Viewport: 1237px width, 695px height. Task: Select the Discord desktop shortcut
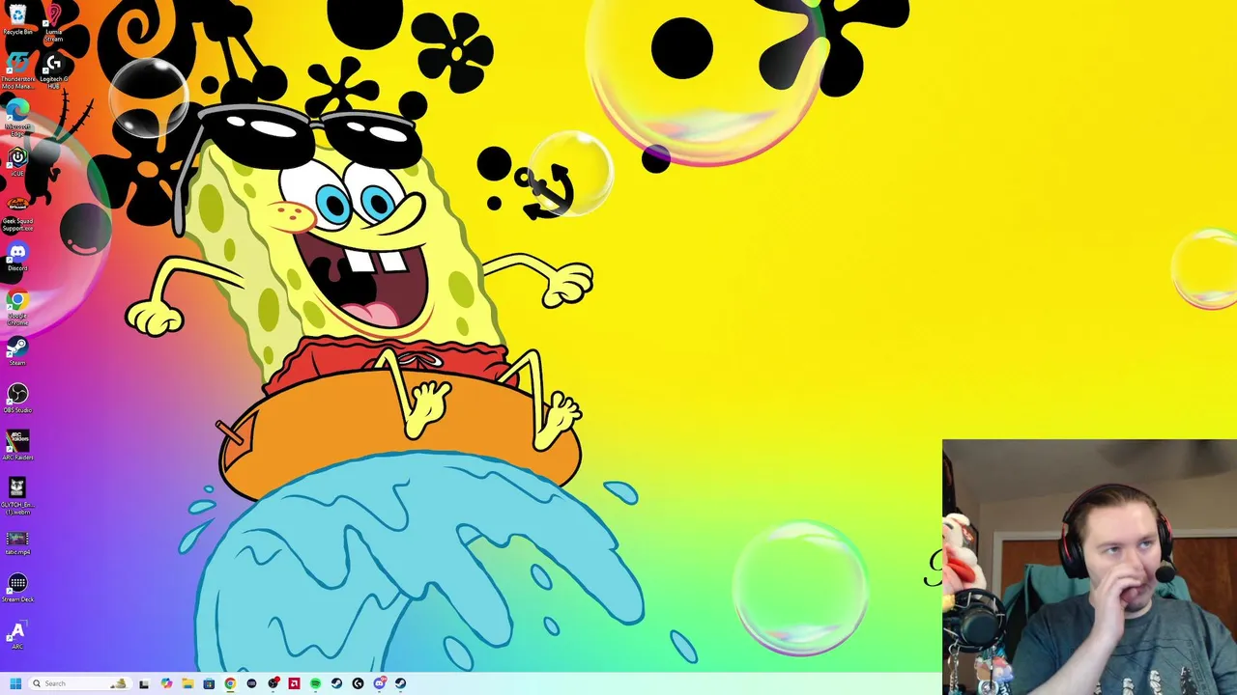tap(17, 257)
